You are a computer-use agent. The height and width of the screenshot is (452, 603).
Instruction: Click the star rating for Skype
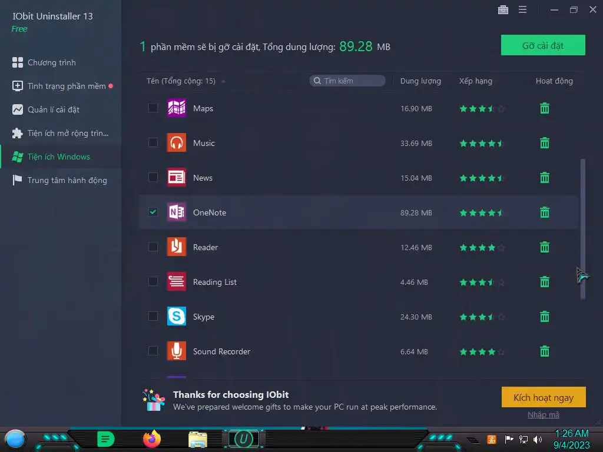click(482, 317)
